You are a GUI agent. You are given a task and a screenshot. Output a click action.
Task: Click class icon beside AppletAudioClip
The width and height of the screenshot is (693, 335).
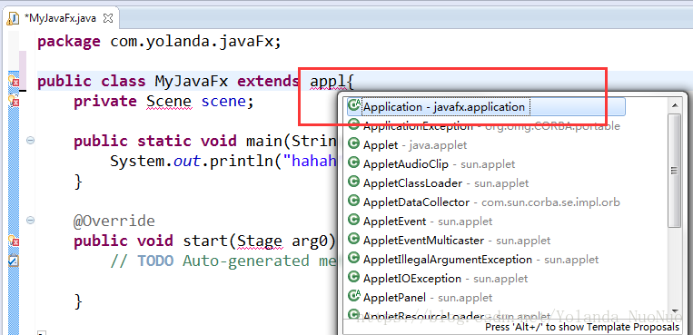click(353, 163)
